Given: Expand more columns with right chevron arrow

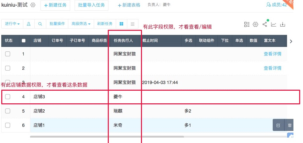Looking at the screenshot, I should [x=291, y=41].
